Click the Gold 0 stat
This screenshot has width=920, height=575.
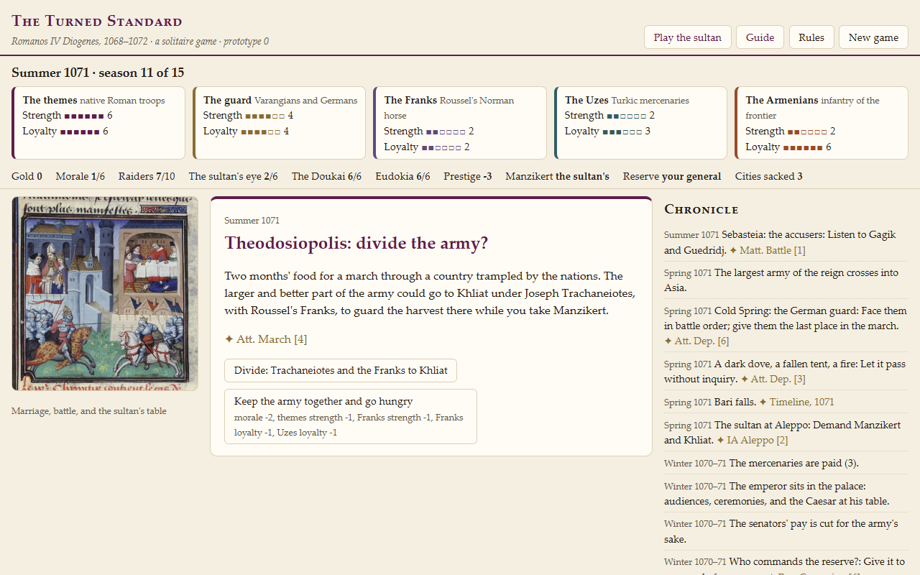tap(27, 177)
